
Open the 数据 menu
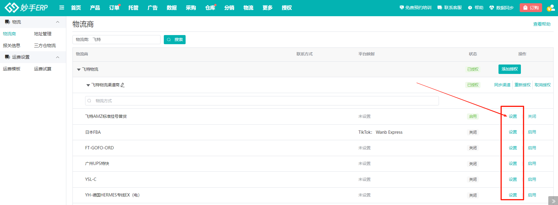171,8
